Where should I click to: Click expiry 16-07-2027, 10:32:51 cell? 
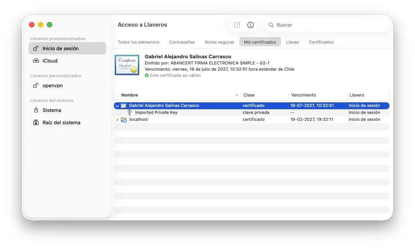coord(312,106)
